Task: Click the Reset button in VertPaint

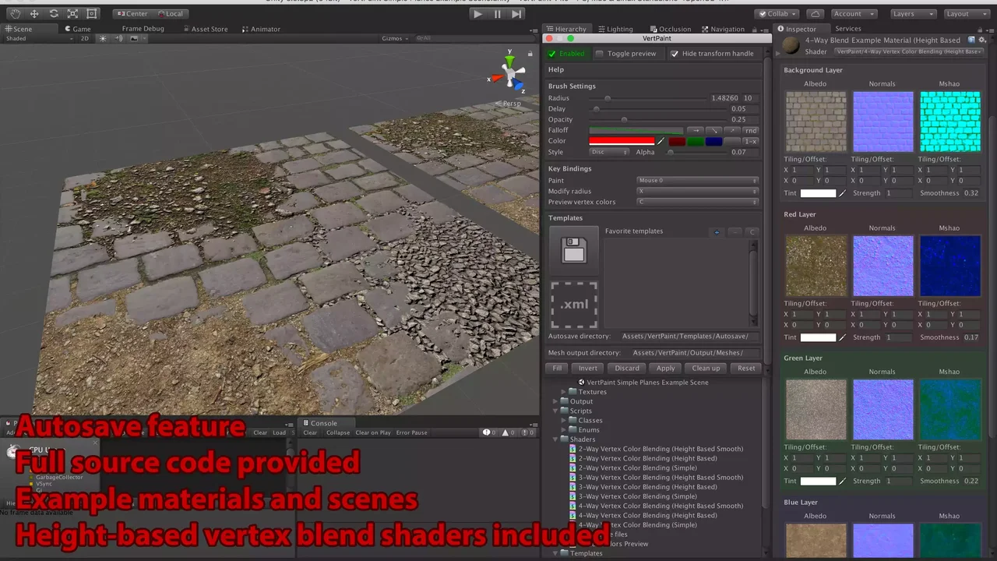Action: [746, 368]
